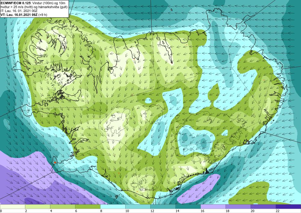
Task: Select the legend scale label '8'
Action: coord(101,211)
